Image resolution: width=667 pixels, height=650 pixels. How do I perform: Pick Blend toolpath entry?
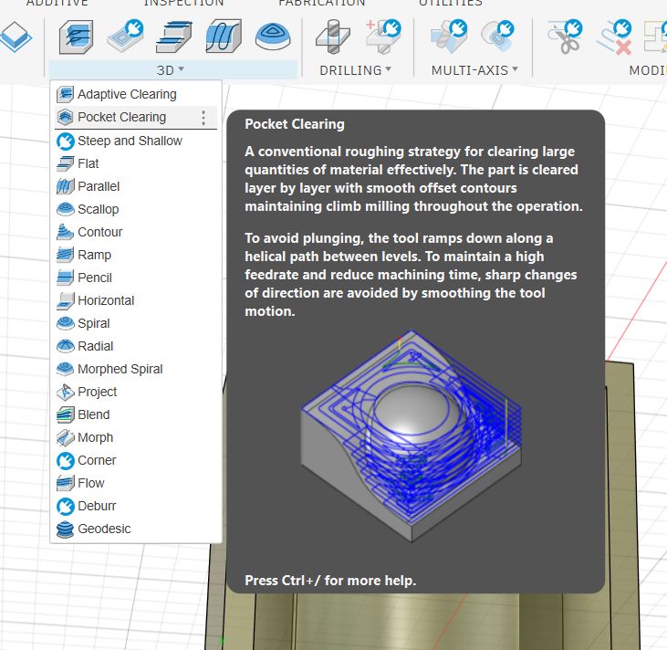coord(135,414)
